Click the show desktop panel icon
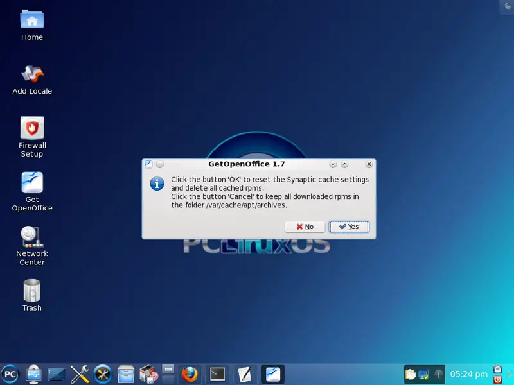 tap(57, 375)
